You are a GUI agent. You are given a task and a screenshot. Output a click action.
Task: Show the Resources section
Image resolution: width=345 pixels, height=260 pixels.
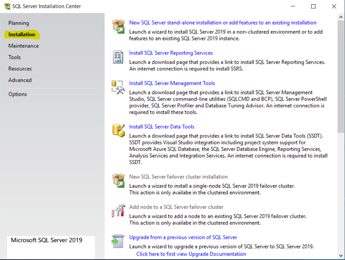[x=20, y=69]
